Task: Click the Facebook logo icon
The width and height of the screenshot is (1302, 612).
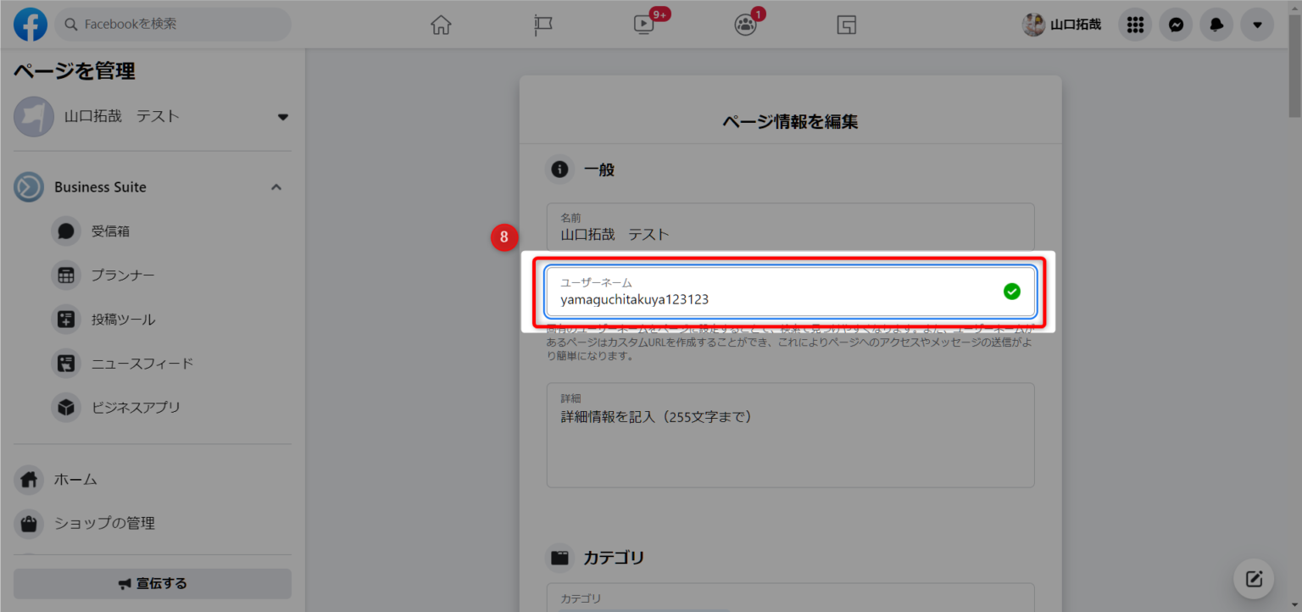Action: point(31,25)
